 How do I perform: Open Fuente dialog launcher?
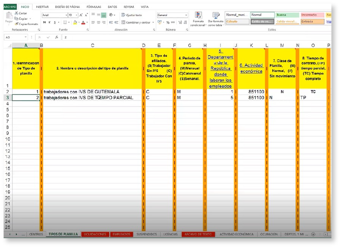click(88, 30)
